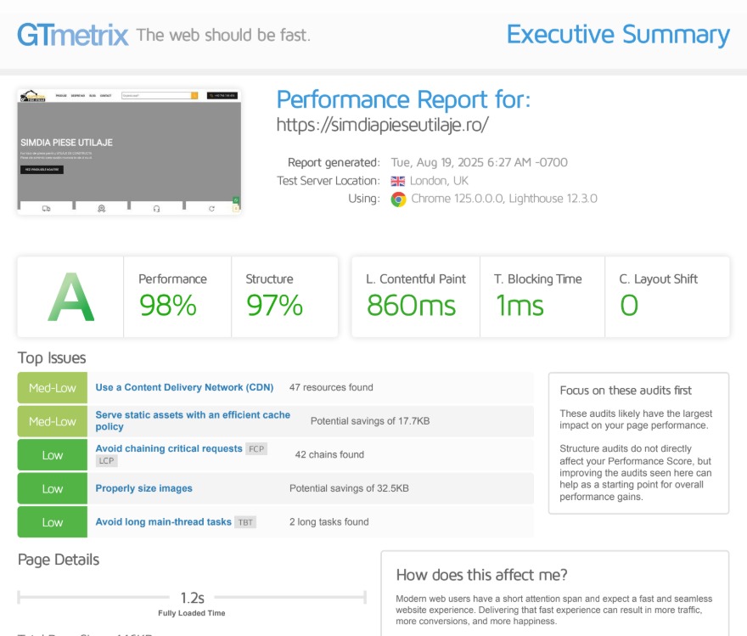The width and height of the screenshot is (747, 636).
Task: Click the L. Contentful Paint 860ms value
Action: coord(411,306)
